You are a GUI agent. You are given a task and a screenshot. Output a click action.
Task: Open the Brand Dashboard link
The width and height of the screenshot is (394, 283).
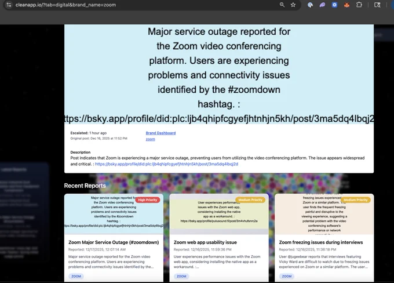click(x=160, y=133)
